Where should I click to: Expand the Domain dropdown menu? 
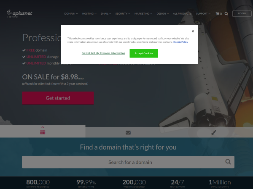pyautogui.click(x=71, y=14)
